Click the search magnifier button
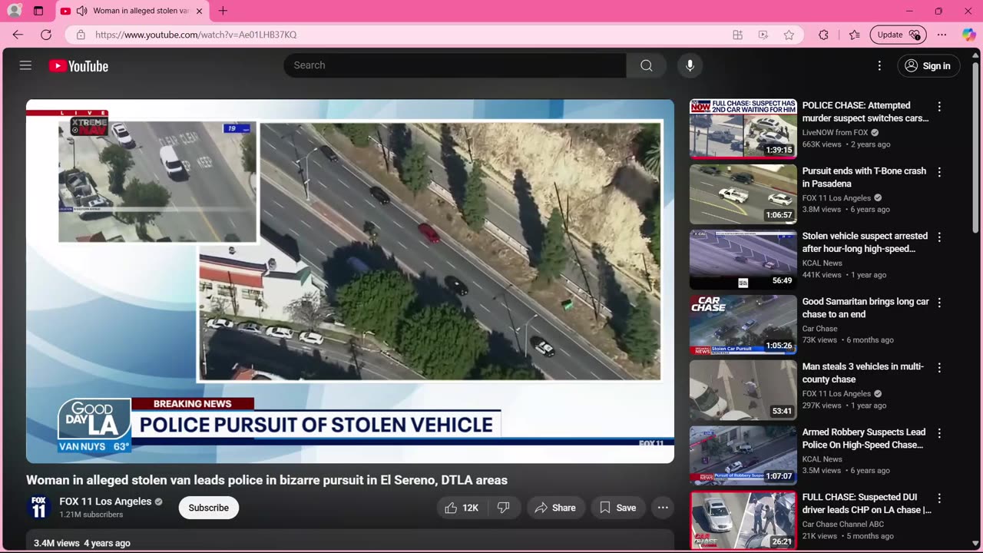983x553 pixels. (647, 65)
